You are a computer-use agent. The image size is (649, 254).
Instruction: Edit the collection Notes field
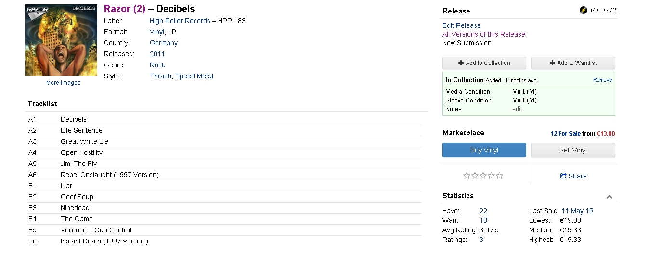[517, 109]
